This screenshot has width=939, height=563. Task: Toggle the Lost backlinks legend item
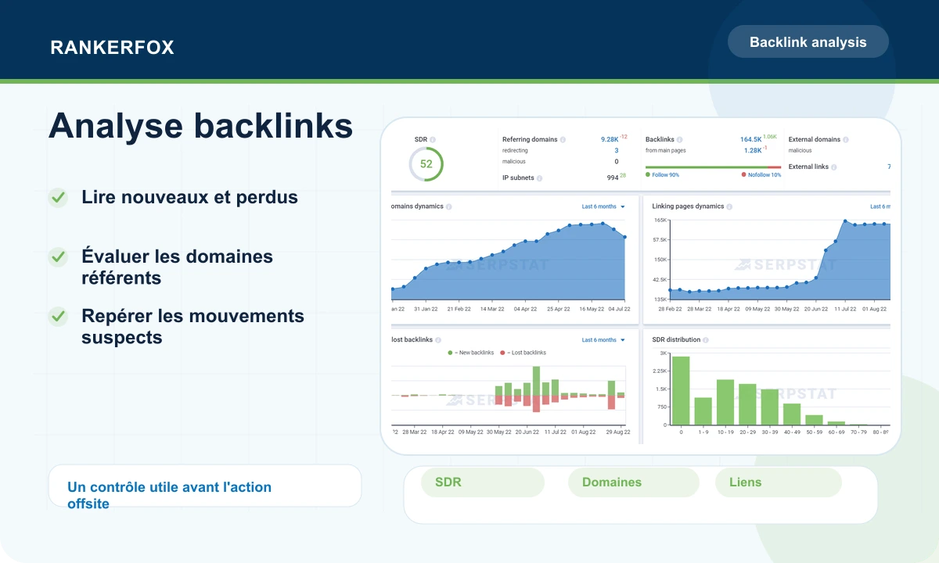(523, 353)
